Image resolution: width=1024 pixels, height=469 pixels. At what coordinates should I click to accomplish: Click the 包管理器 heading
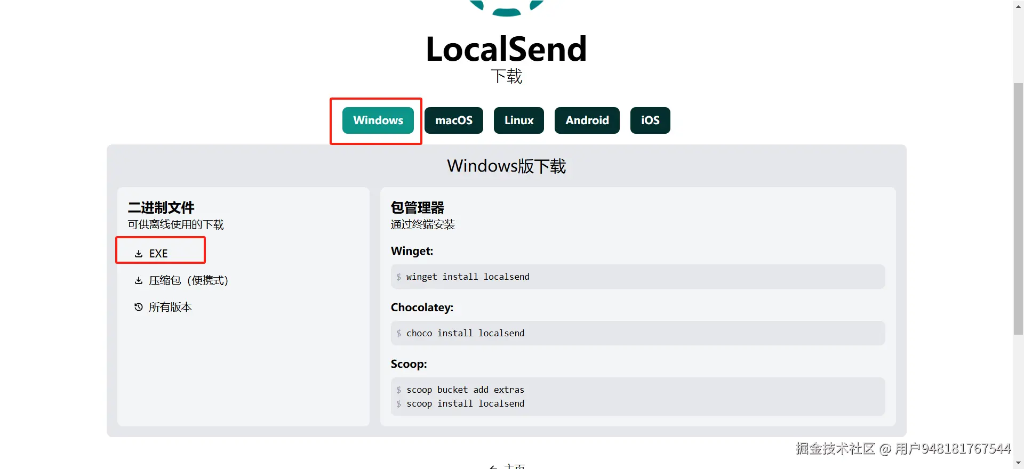click(417, 207)
